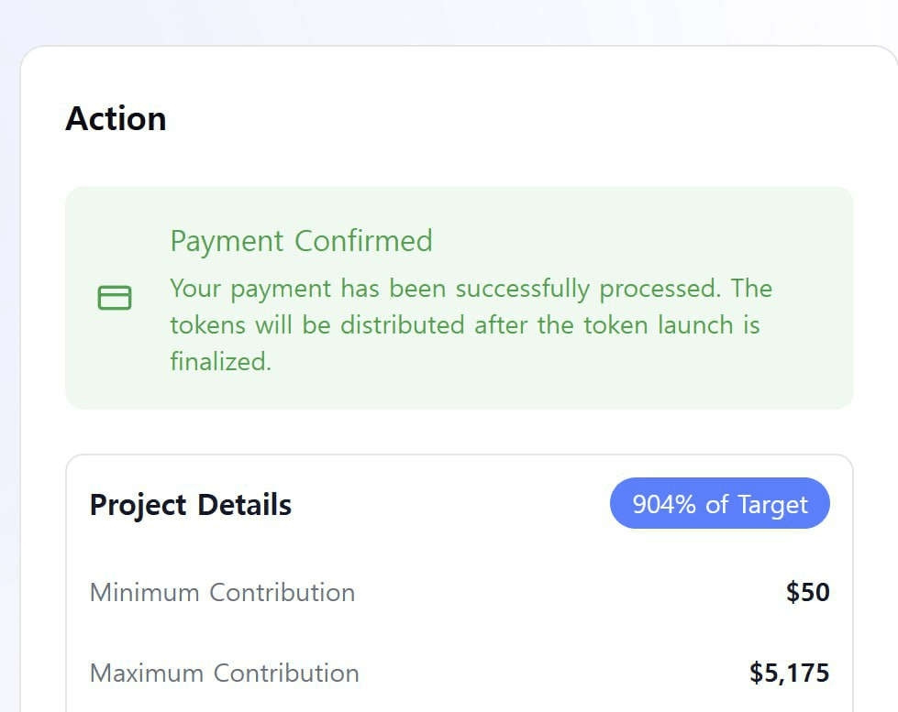The image size is (898, 712).
Task: Click the $50 minimum contribution value
Action: point(807,592)
